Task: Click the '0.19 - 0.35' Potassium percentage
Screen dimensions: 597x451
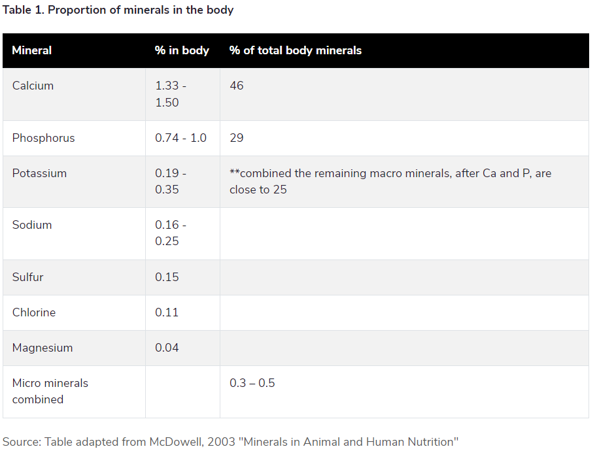Action: (170, 182)
